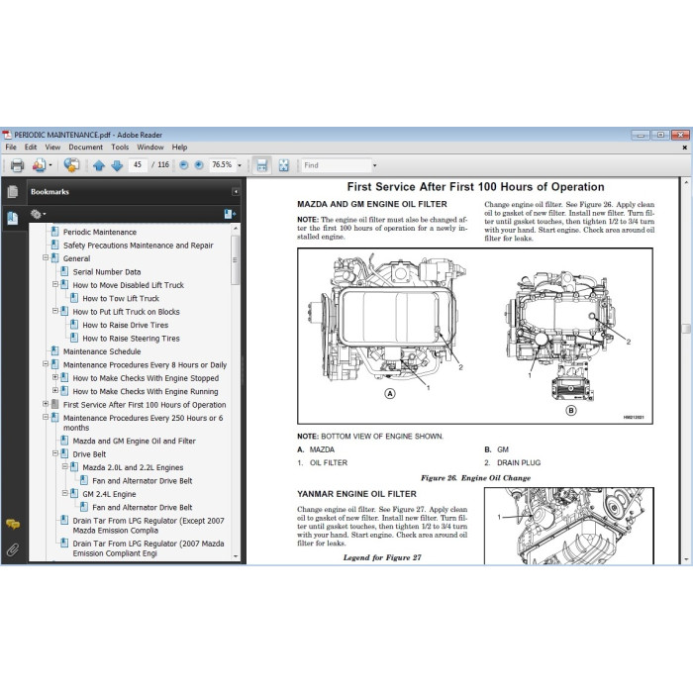Open the zoom level dropdown arrow

tap(240, 165)
